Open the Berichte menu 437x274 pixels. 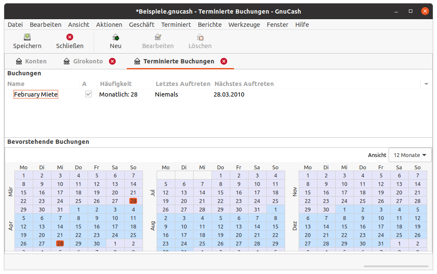[209, 25]
